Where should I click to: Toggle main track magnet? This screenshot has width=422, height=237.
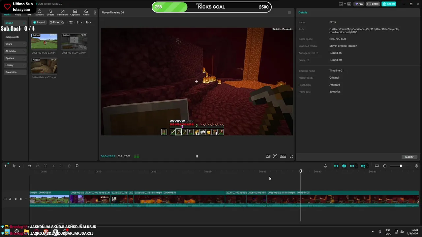tap(336, 166)
